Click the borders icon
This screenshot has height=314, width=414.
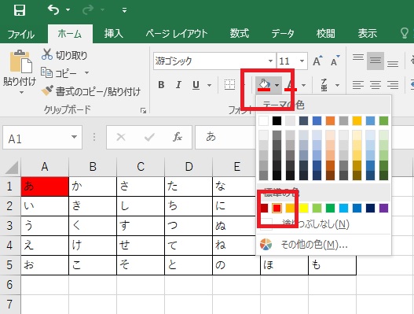pos(229,85)
